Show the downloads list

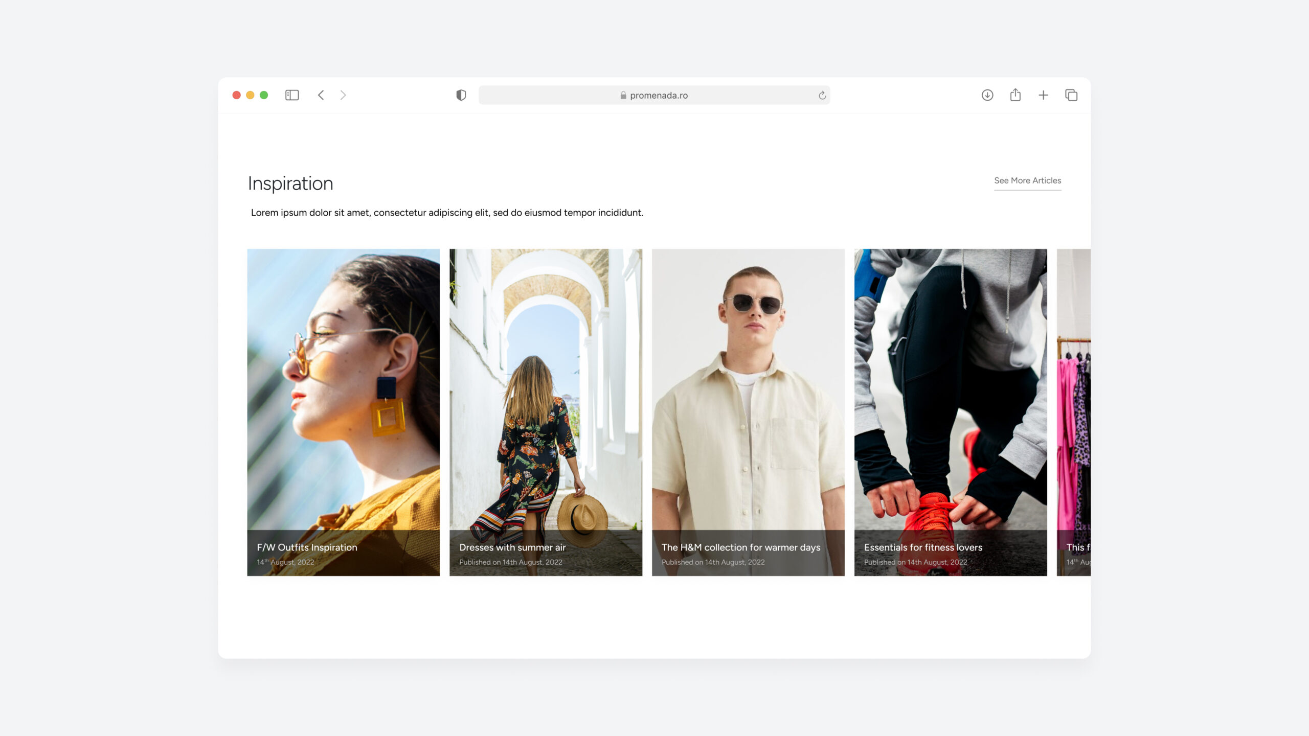tap(987, 95)
